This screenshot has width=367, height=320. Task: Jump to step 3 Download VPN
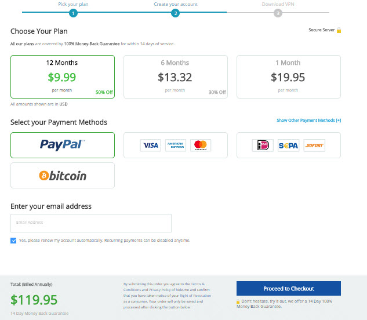tap(278, 13)
